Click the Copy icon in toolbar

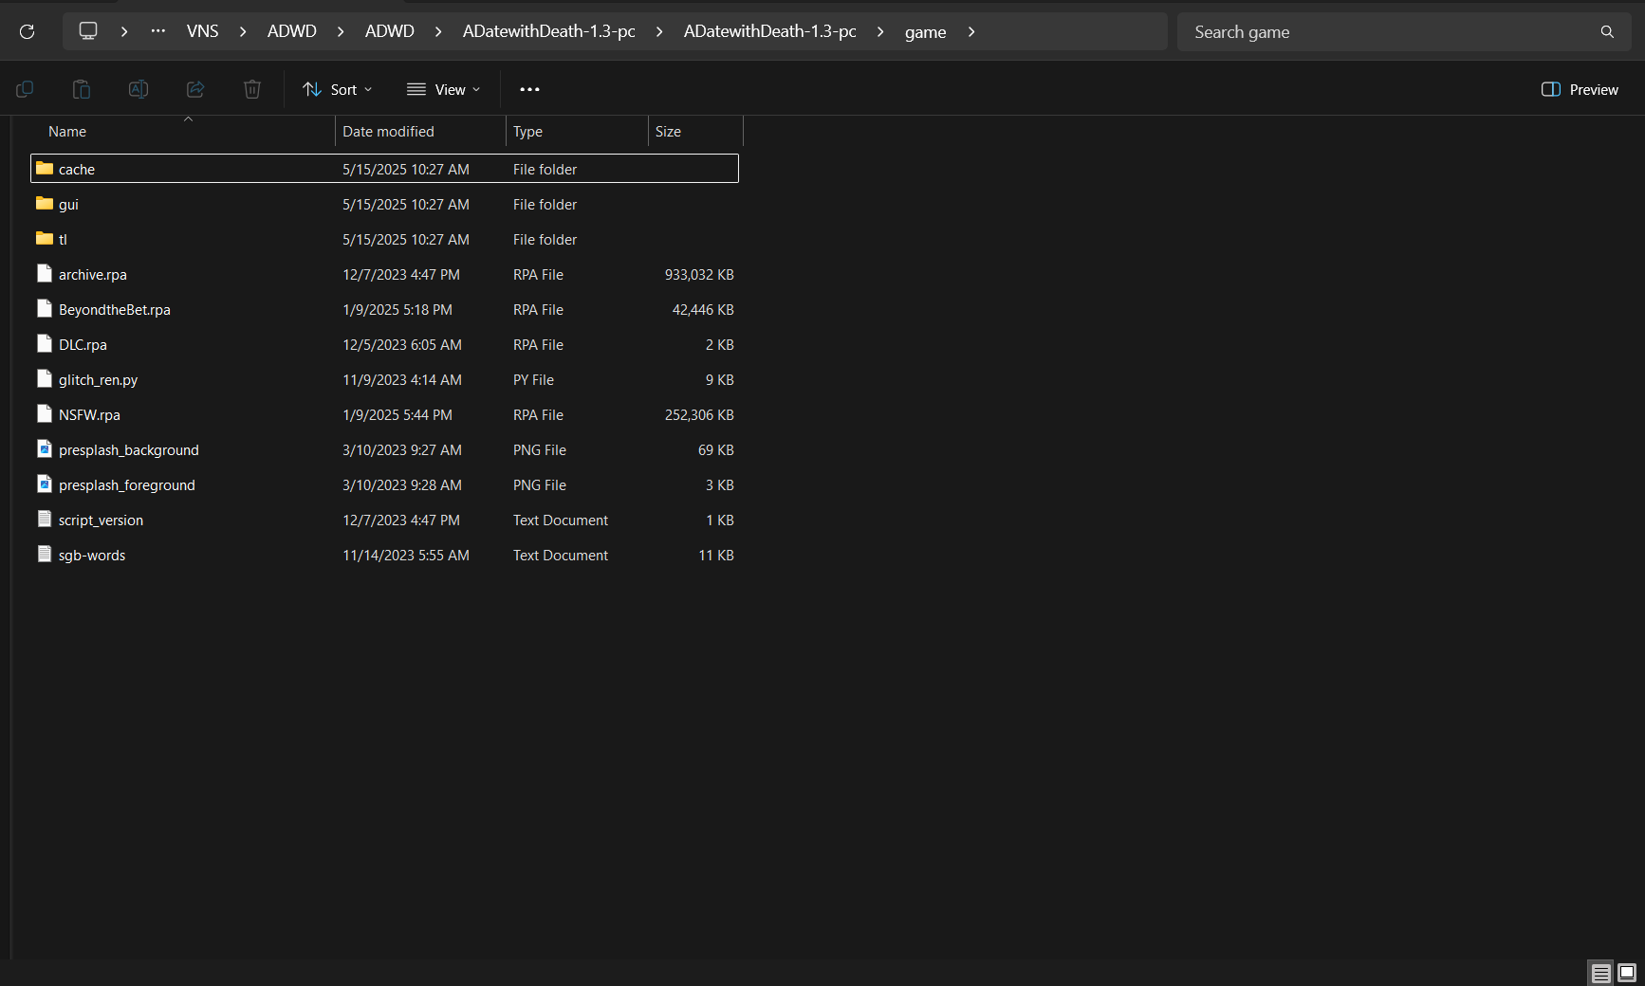25,89
